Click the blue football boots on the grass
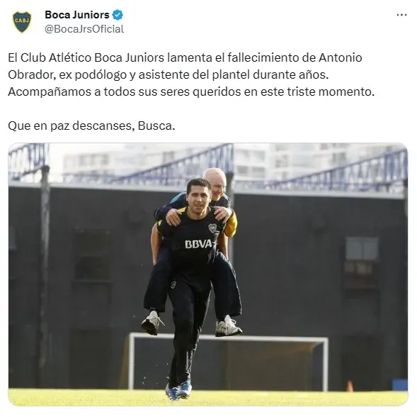The height and width of the screenshot is (417, 417). [x=178, y=390]
